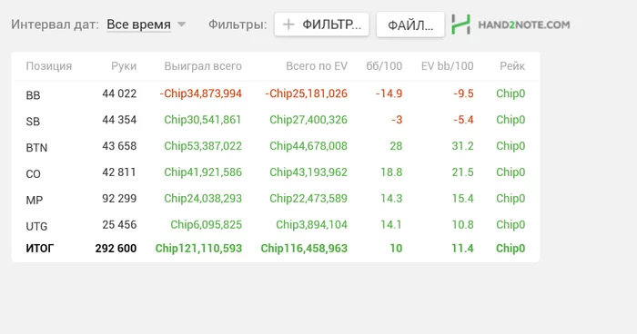Sort by the 'Позиция' column header

(x=49, y=66)
